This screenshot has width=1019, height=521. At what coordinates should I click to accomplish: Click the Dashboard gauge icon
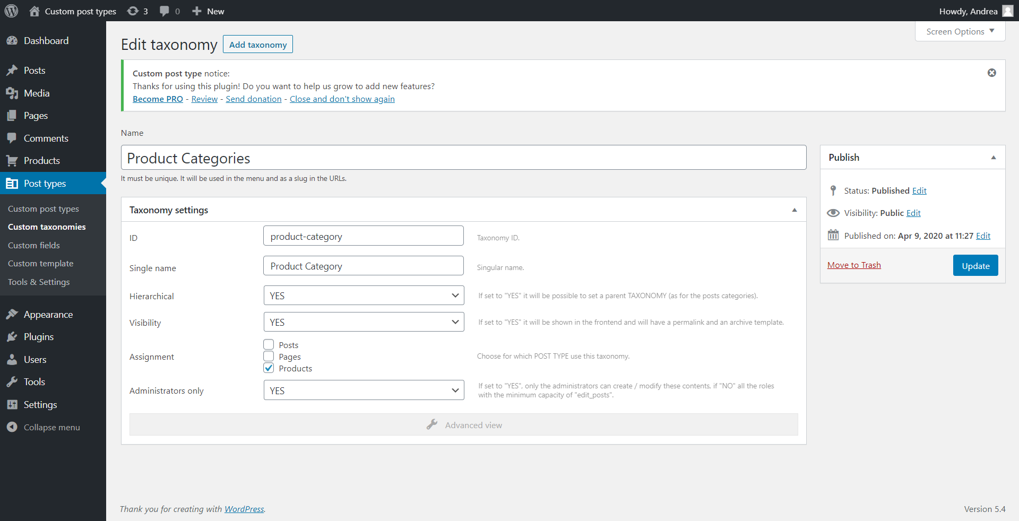(12, 41)
